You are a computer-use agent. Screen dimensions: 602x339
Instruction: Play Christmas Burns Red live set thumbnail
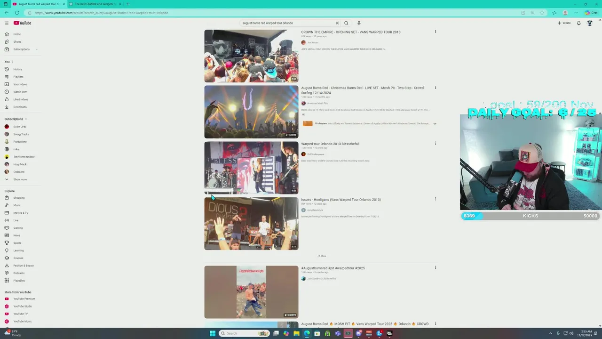(x=251, y=112)
